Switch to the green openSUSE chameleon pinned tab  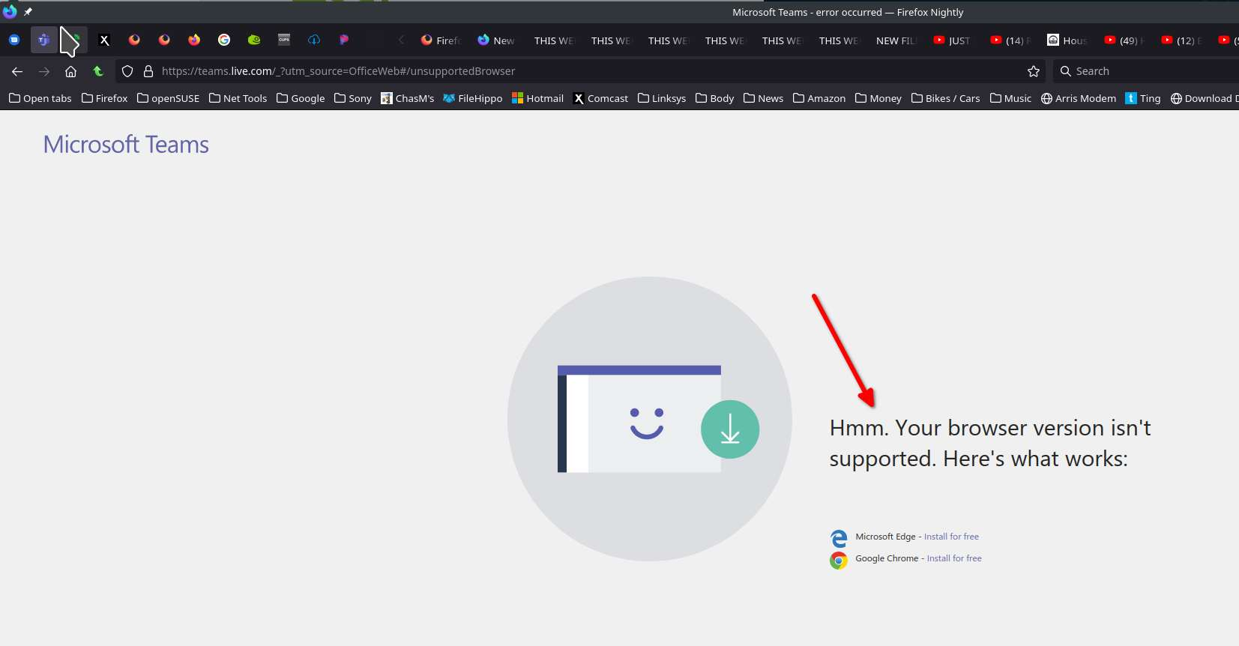254,40
